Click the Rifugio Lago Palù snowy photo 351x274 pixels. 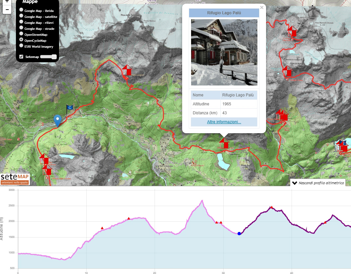point(224,52)
